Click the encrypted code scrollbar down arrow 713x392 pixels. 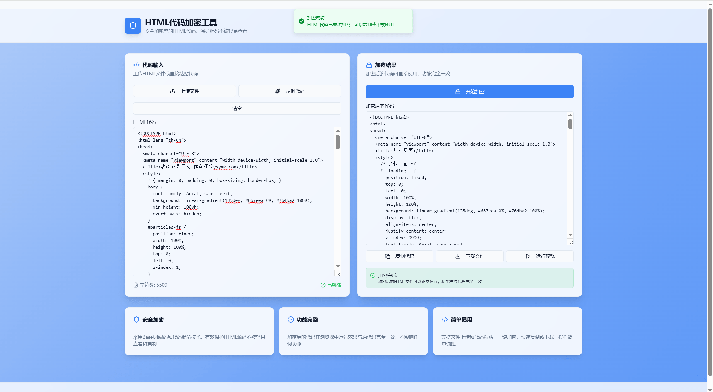pyautogui.click(x=570, y=235)
